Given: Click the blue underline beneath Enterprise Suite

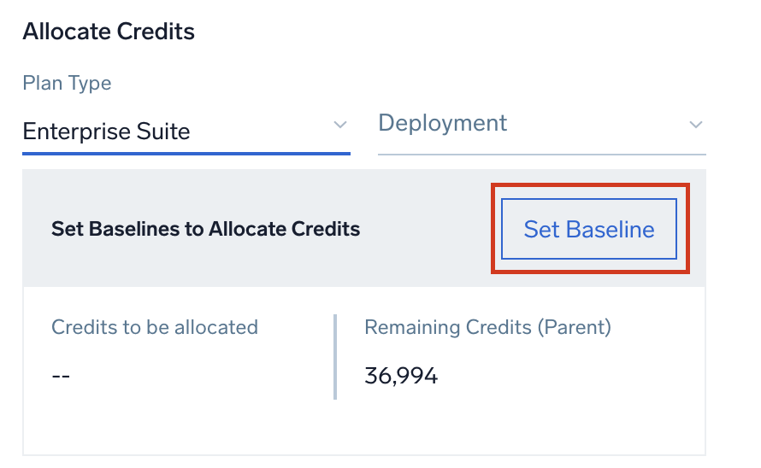Looking at the screenshot, I should [x=186, y=154].
